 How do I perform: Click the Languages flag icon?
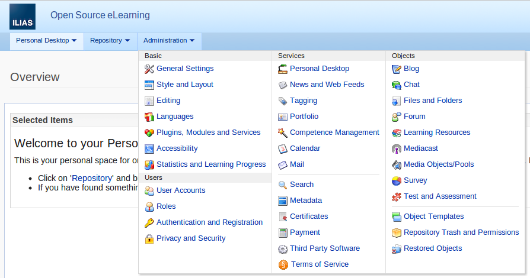pyautogui.click(x=149, y=117)
